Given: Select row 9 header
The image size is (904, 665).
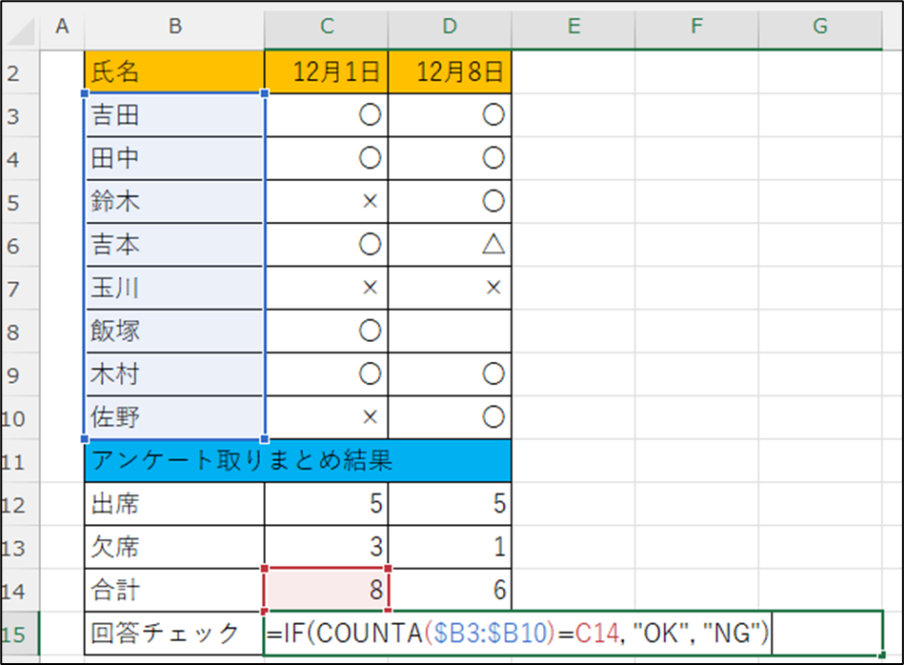Looking at the screenshot, I should pyautogui.click(x=20, y=374).
